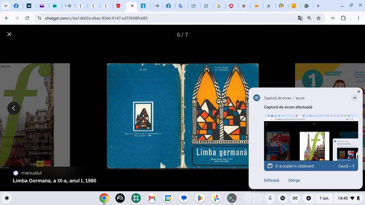Viewport: 365px width, 205px height.
Task: Switch to the second Facebook tab
Action: click(x=168, y=6)
